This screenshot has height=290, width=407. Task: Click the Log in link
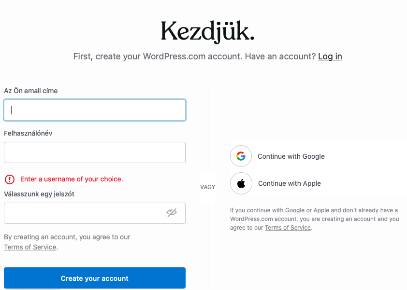pos(330,56)
